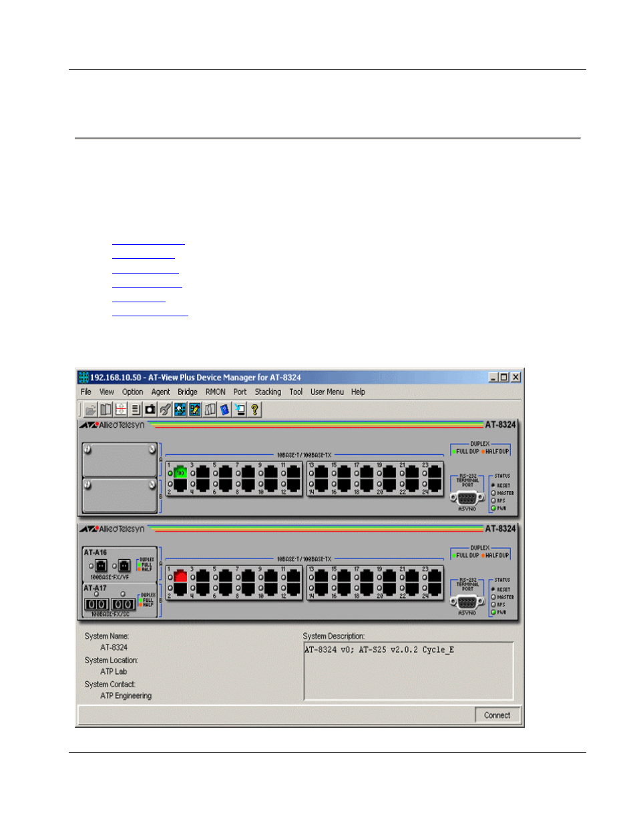Screen dimensions: 637x824
Task: Click the right fiber port of AT-A16 module
Action: point(124,566)
